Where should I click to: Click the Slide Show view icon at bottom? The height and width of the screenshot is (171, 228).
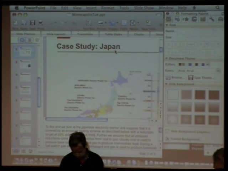(x=31, y=151)
